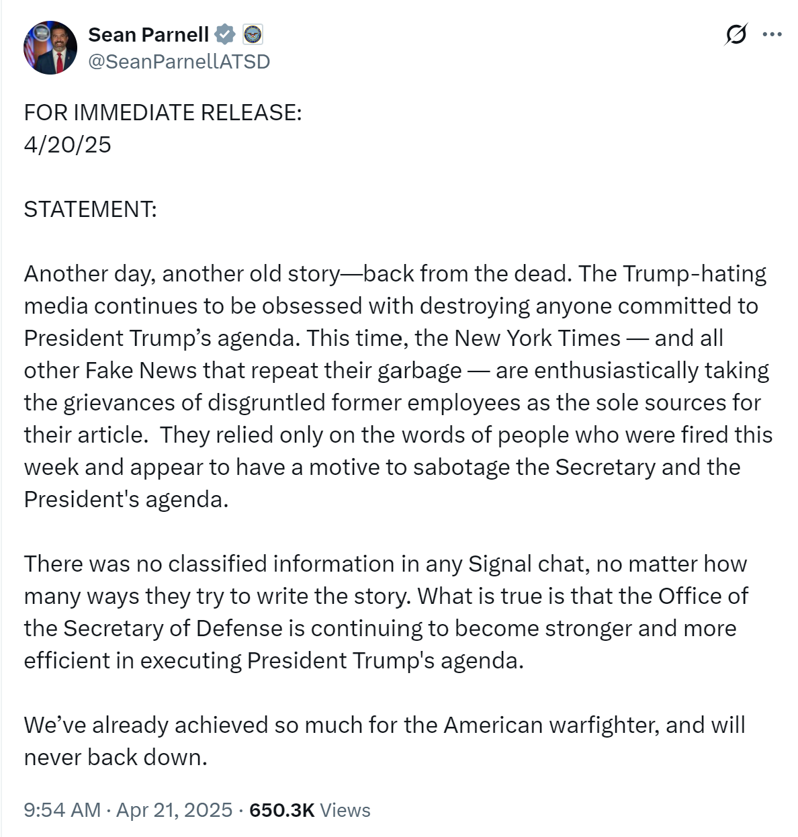Open Sean Parnell's profile picture
Viewport: 798px width, 837px height.
pyautogui.click(x=50, y=48)
